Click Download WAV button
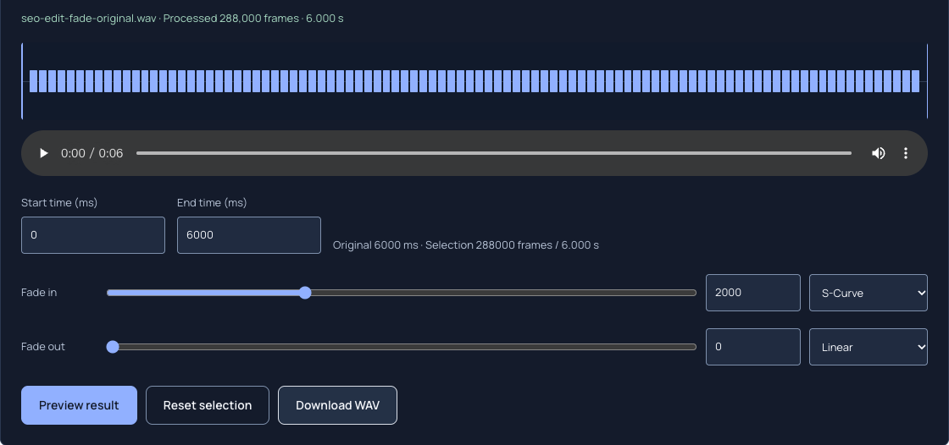Image resolution: width=949 pixels, height=445 pixels. tap(338, 405)
